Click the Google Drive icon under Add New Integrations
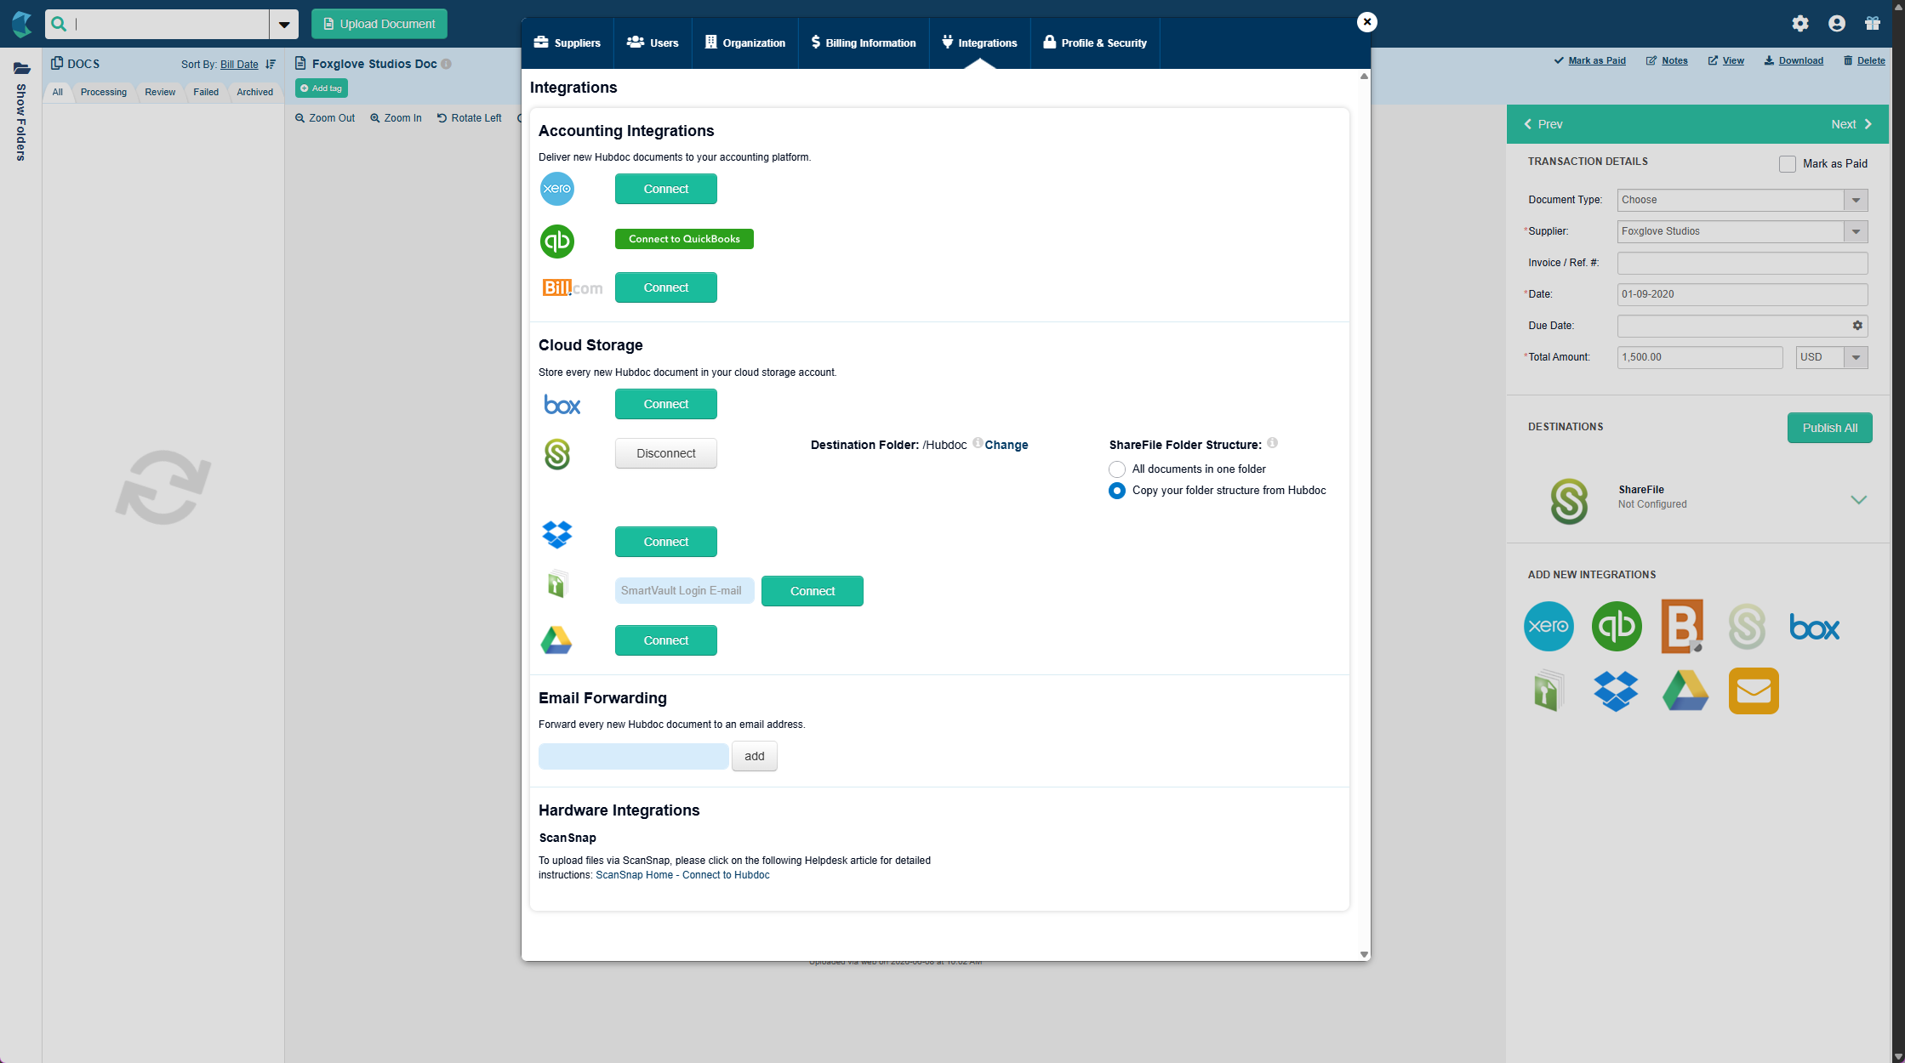The height and width of the screenshot is (1063, 1905). pyautogui.click(x=1685, y=691)
